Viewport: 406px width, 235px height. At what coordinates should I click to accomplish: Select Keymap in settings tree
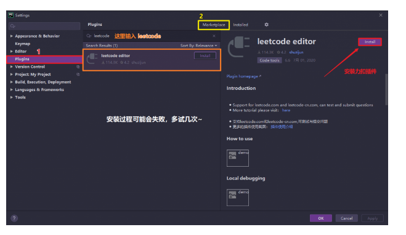pos(23,44)
